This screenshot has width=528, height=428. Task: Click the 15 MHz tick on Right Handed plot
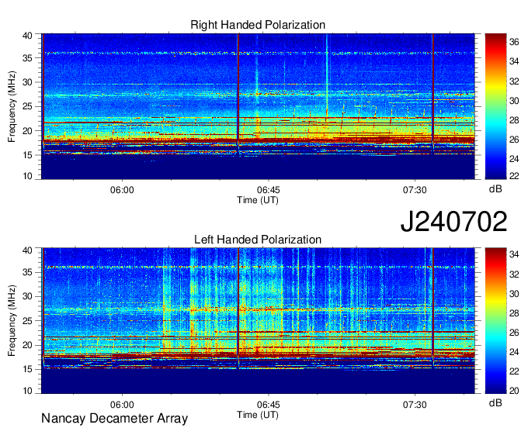pos(27,155)
